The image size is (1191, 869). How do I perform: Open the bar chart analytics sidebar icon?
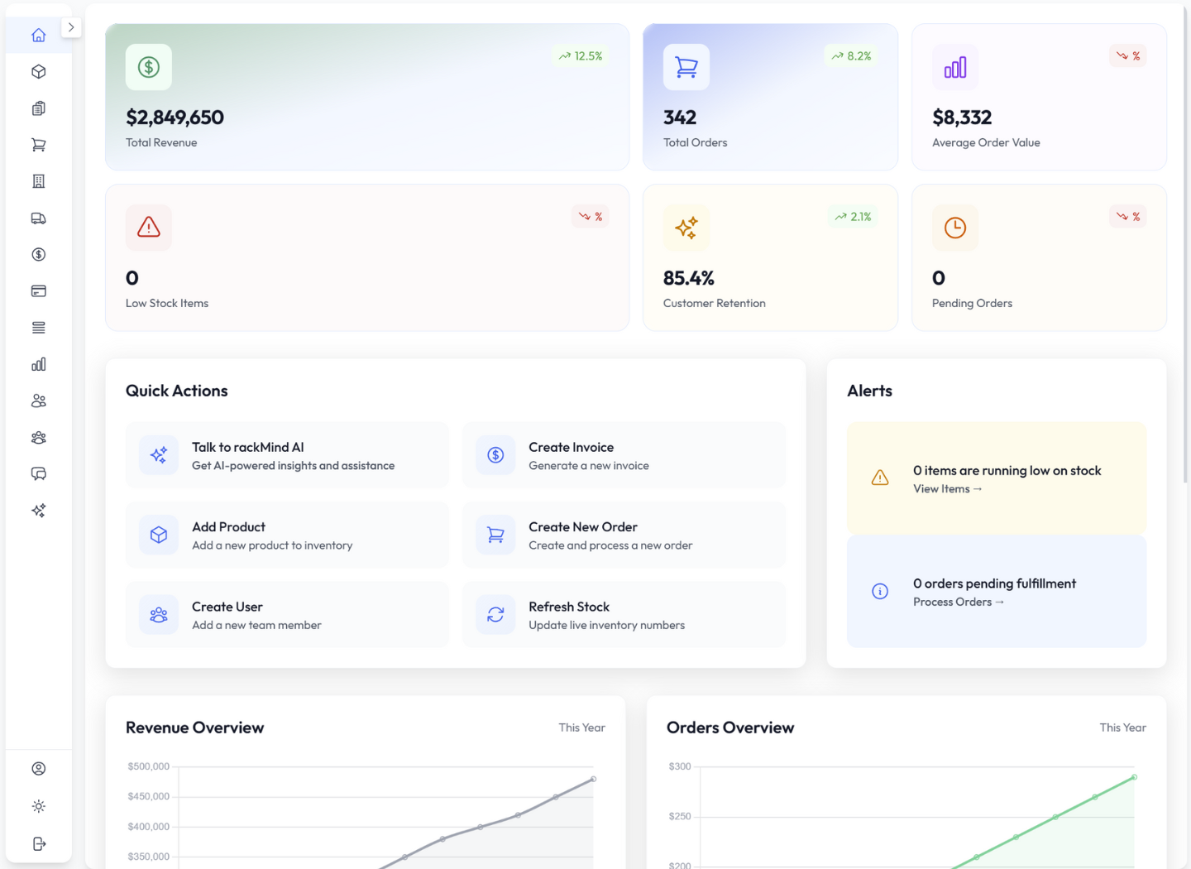pyautogui.click(x=38, y=364)
